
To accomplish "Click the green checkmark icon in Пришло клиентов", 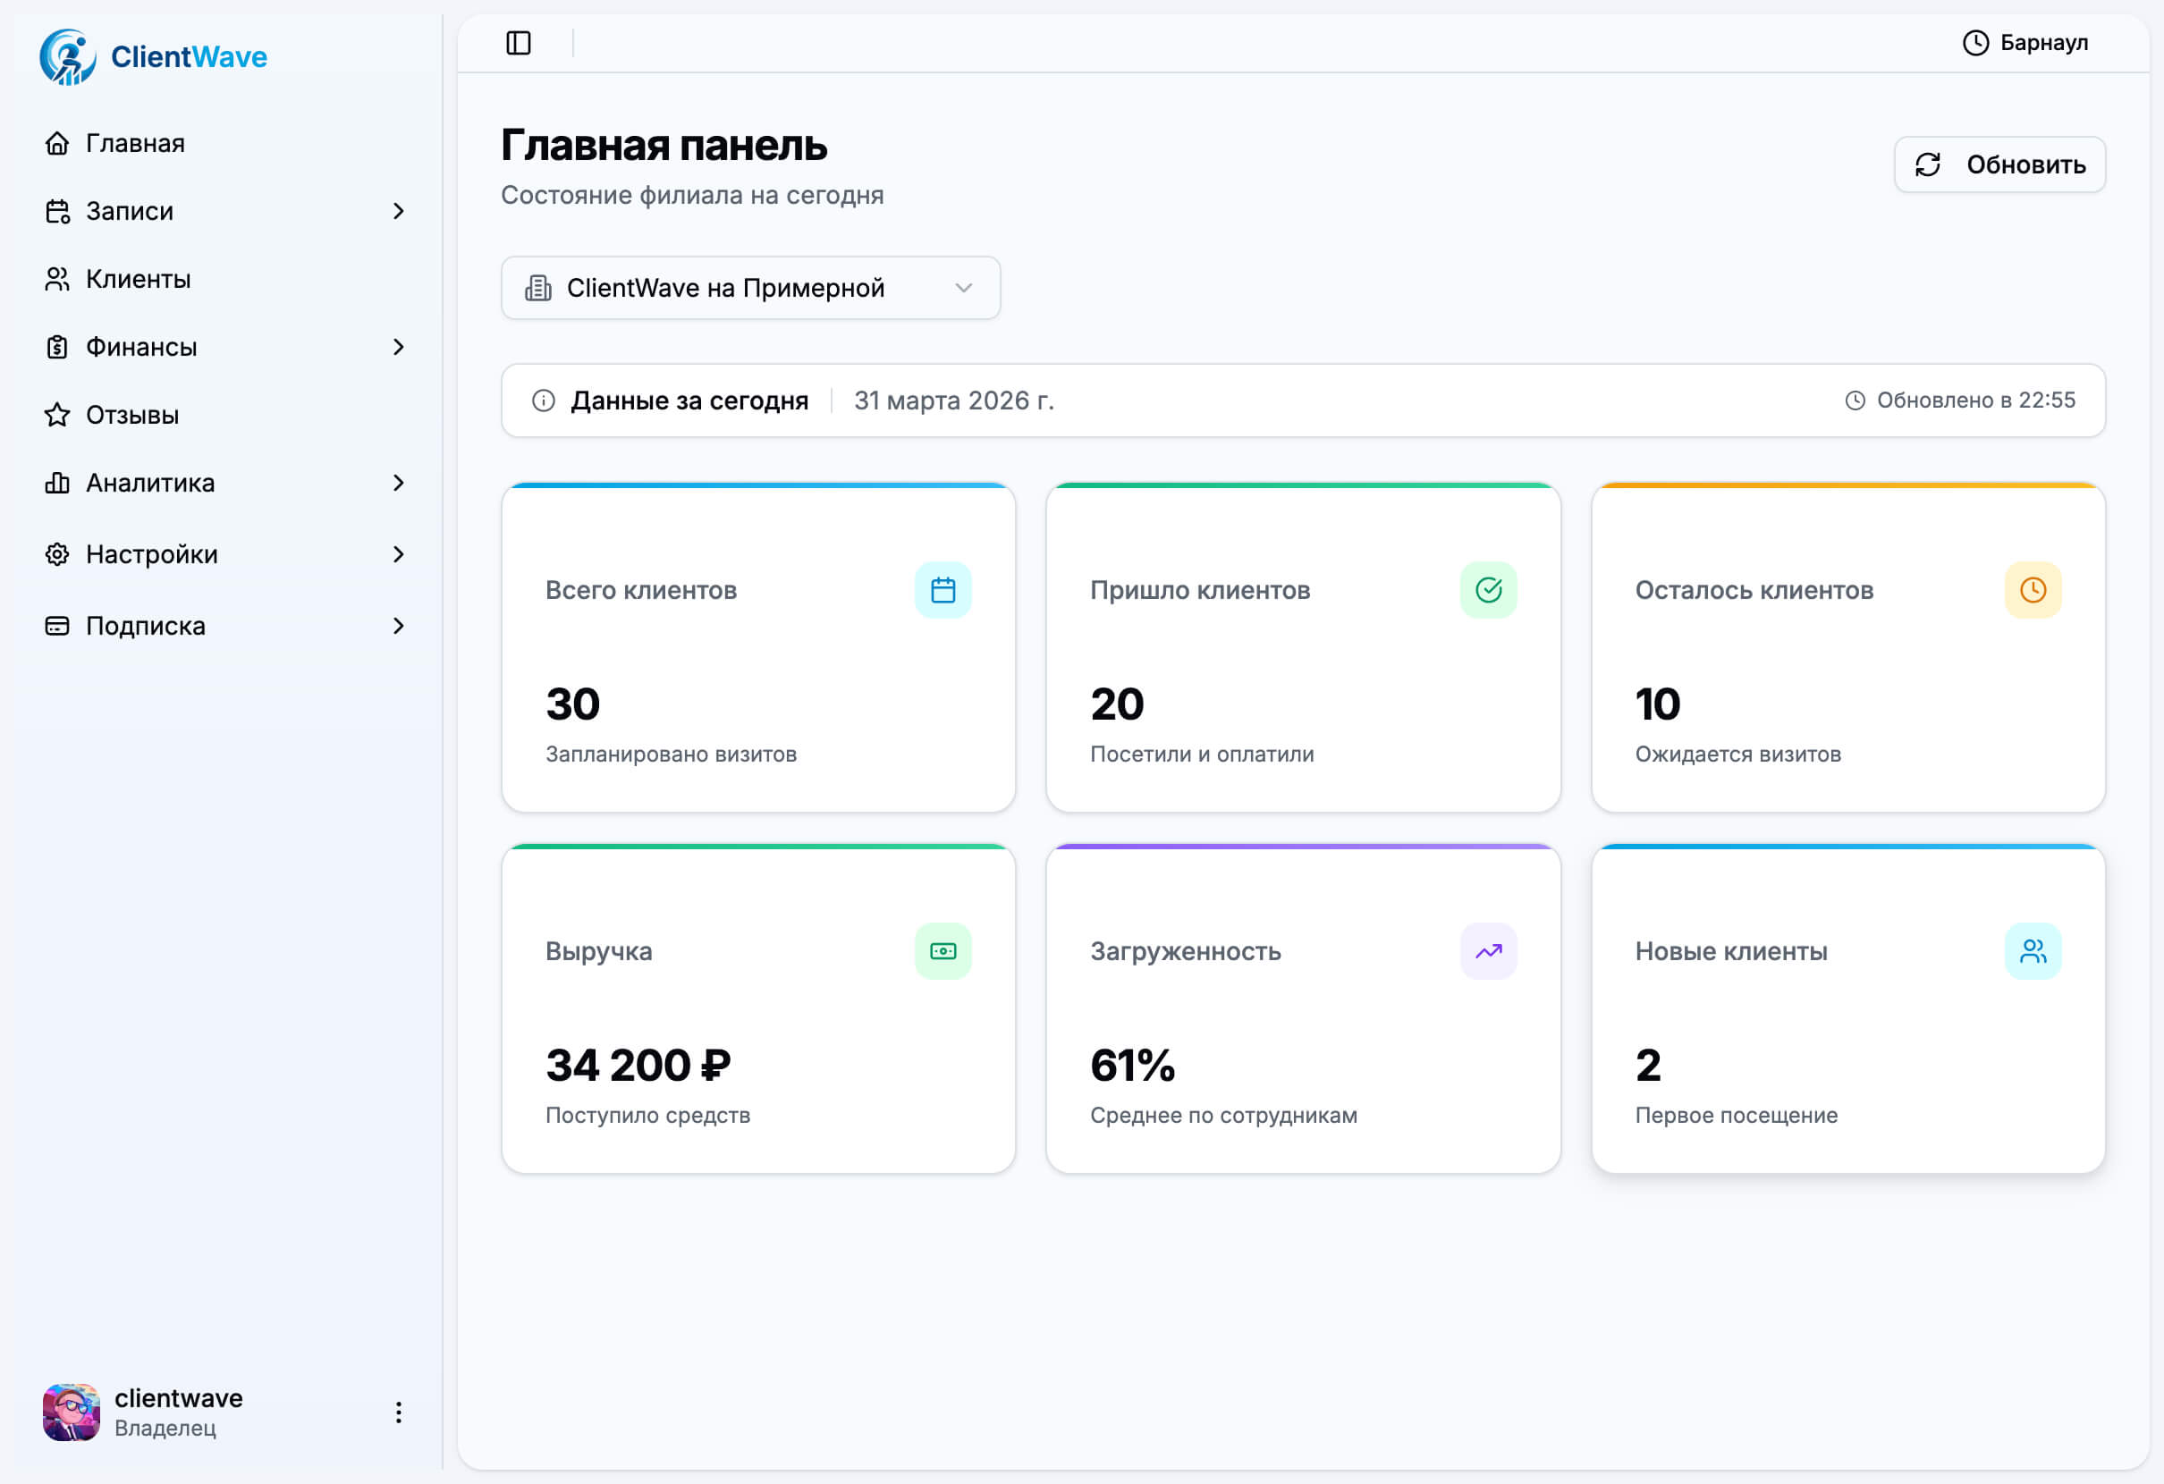I will click(x=1488, y=589).
